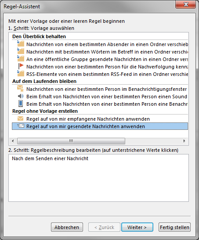Viewport: 199px width, 240px height.
Task: Click envelope-star icon for notification window template
Action: [21, 89]
